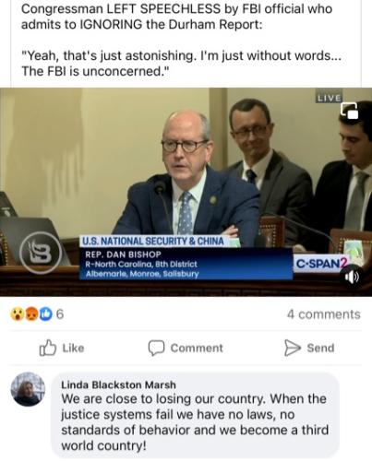This screenshot has height=461, width=372.
Task: Open the wow reaction emoji
Action: (x=18, y=313)
